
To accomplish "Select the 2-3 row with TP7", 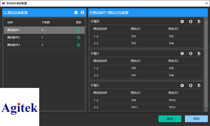I will pyautogui.click(x=146, y=75).
